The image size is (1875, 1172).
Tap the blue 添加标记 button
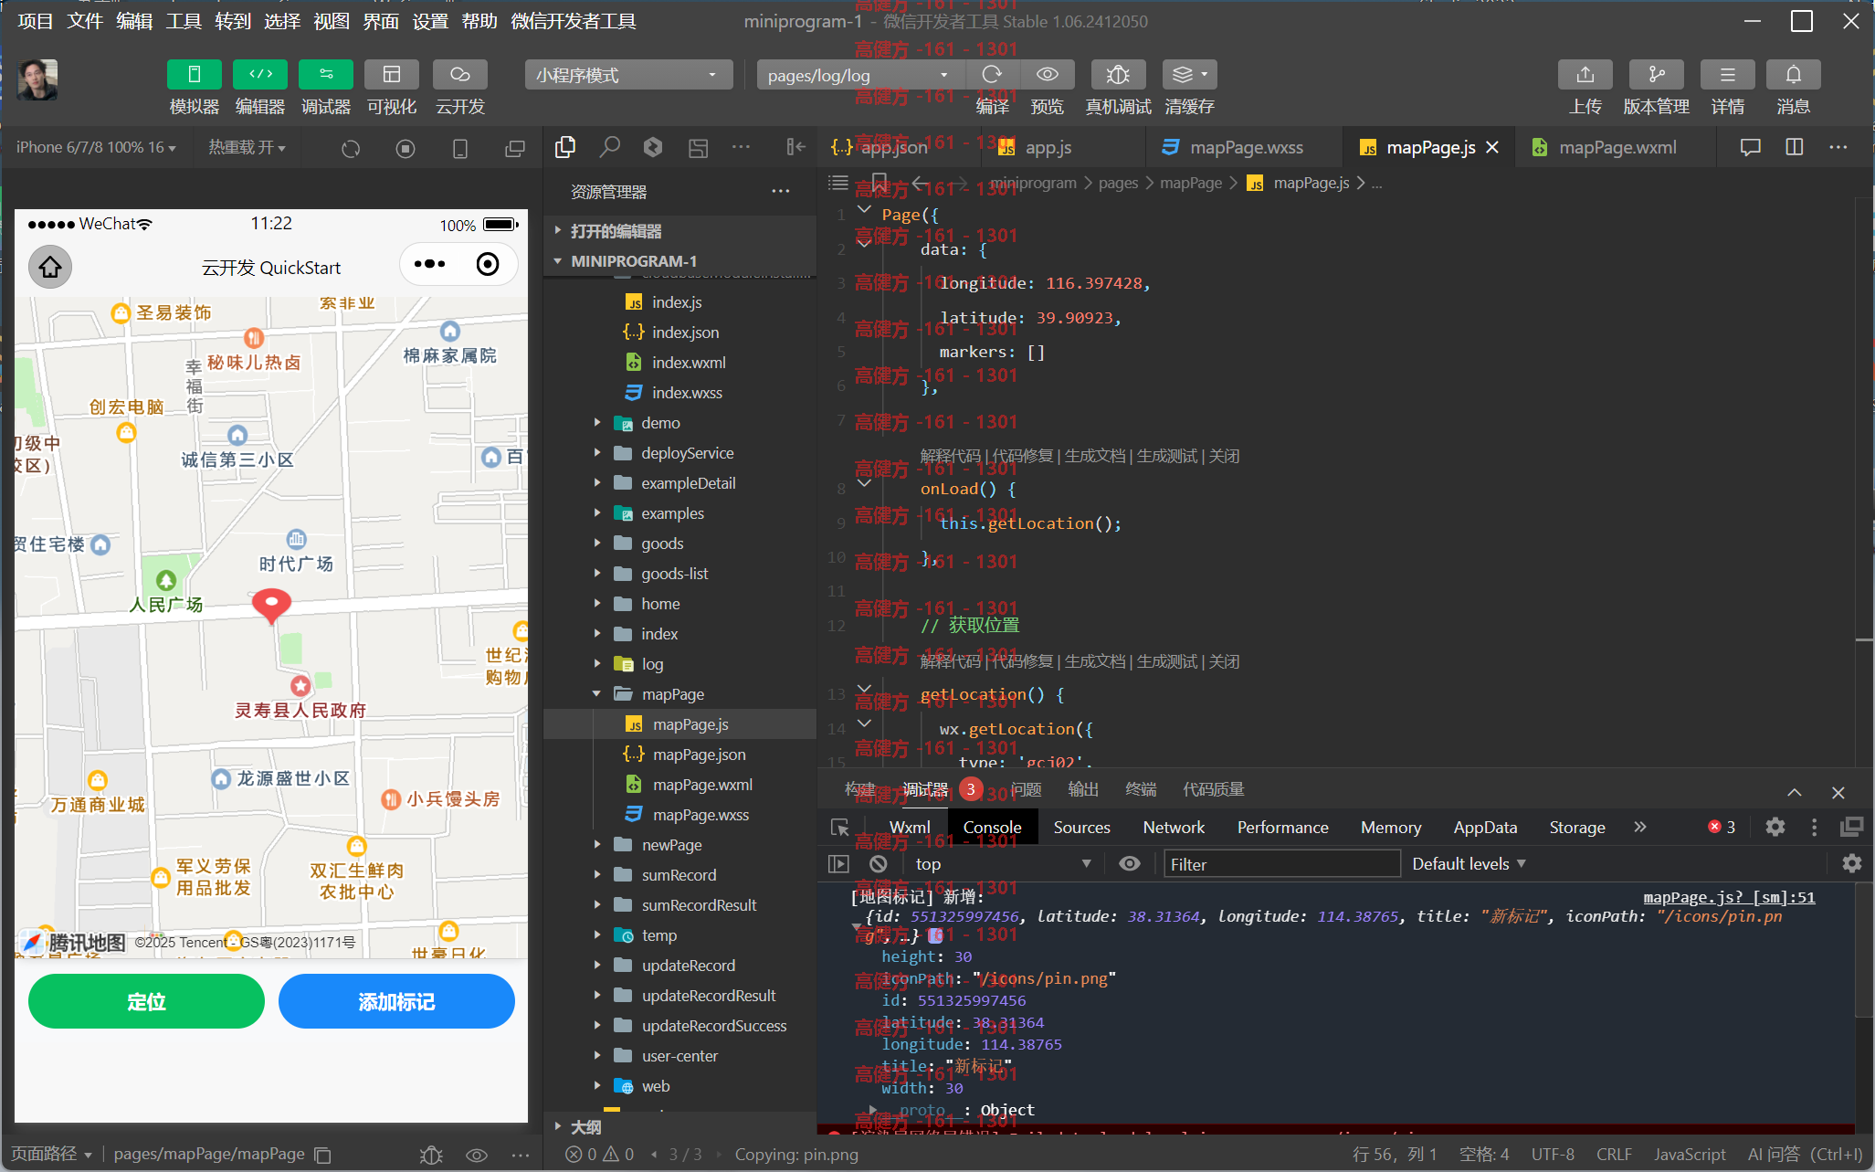(396, 1001)
